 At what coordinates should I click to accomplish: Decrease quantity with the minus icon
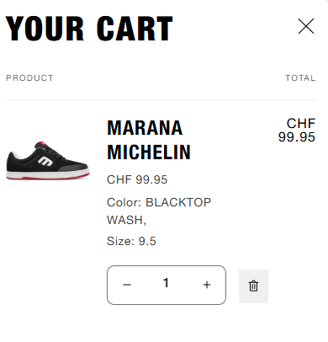pos(127,285)
